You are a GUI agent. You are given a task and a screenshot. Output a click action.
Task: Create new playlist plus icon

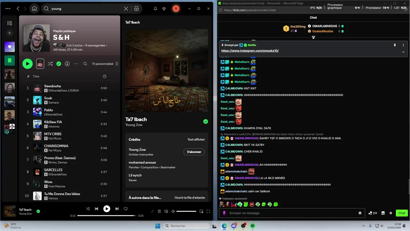coord(10,33)
